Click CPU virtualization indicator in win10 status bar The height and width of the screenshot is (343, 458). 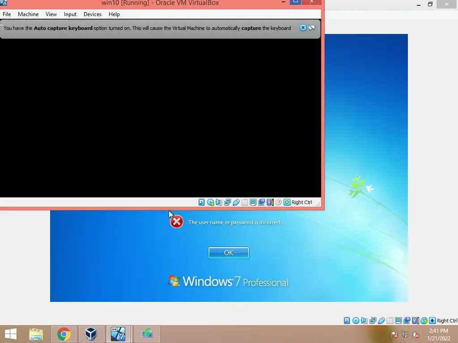270,202
